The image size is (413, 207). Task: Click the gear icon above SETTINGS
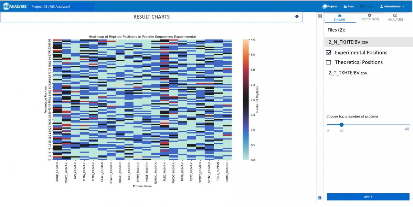tap(370, 15)
